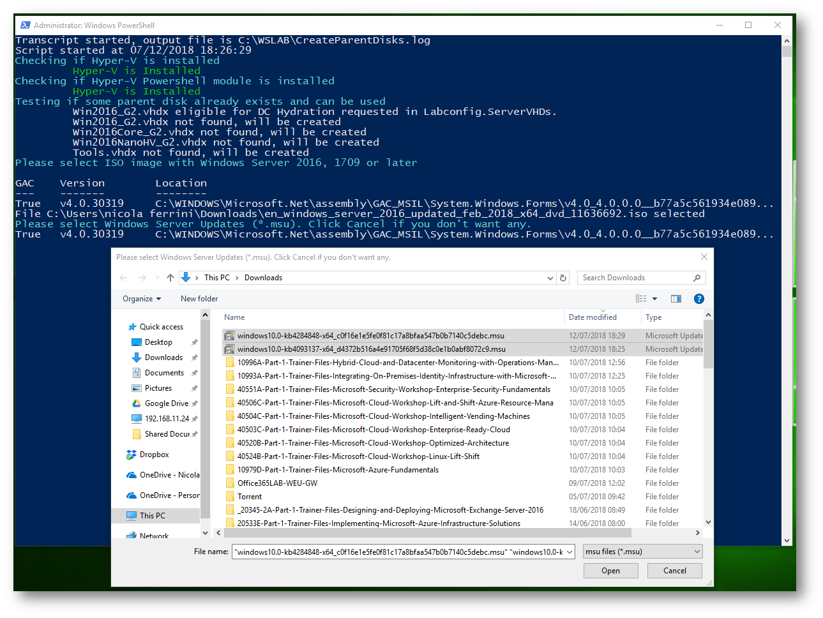Select folder 40524B Linux-Lift-Shift

point(463,456)
